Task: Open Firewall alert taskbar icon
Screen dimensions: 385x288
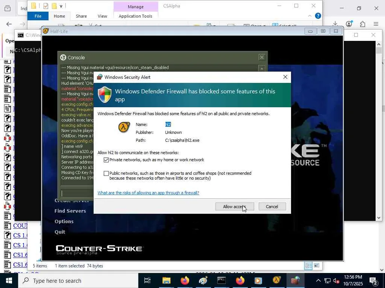Action: click(295, 280)
